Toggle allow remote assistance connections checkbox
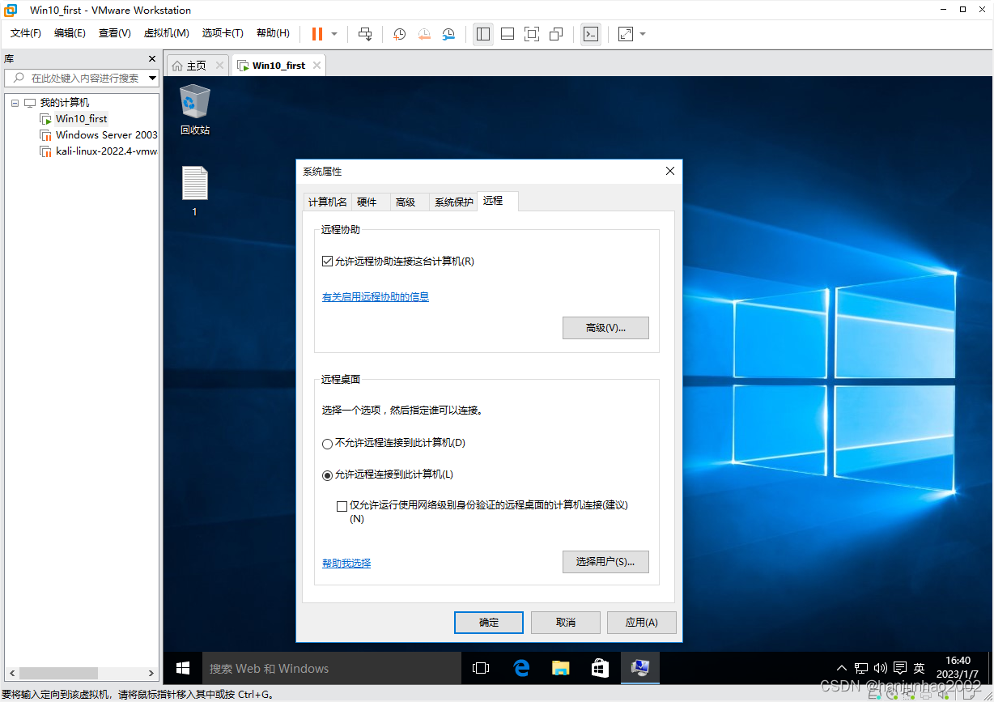The image size is (994, 702). click(x=327, y=262)
